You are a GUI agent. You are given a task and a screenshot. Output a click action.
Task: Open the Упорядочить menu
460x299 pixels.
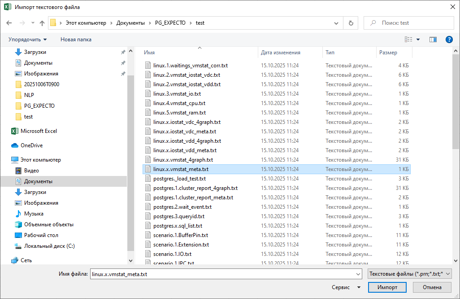click(x=27, y=40)
